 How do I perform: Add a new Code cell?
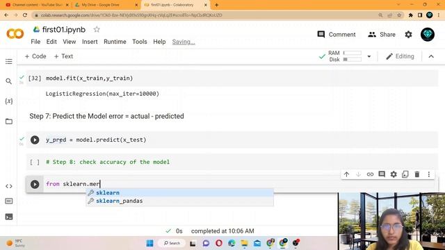[35, 56]
